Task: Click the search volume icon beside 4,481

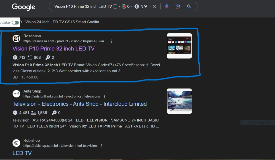Action: pos(15,113)
